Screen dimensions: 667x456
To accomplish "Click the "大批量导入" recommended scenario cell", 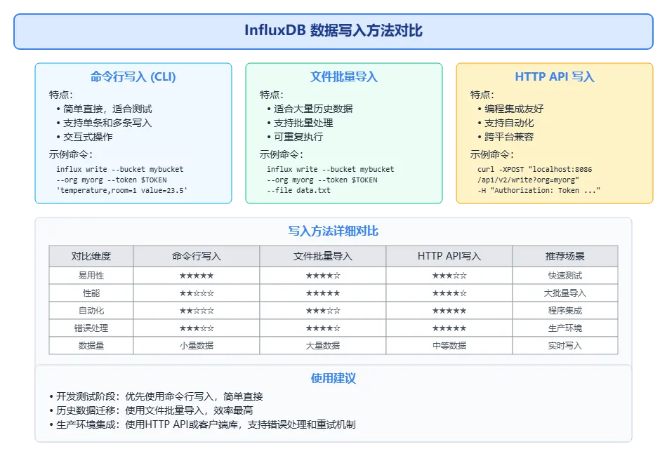I will click(x=564, y=293).
